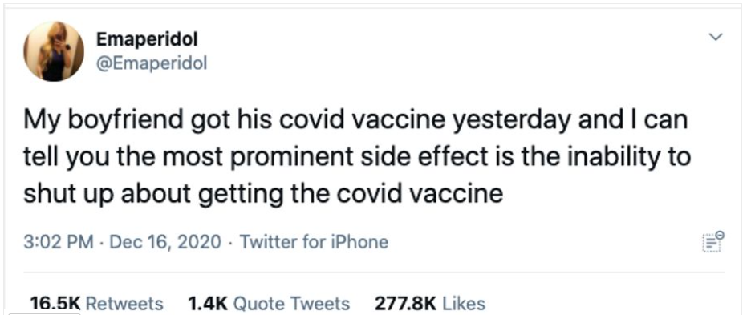Screen dimensions: 751x315
Task: Click the word 'Likes' label
Action: coord(464,303)
